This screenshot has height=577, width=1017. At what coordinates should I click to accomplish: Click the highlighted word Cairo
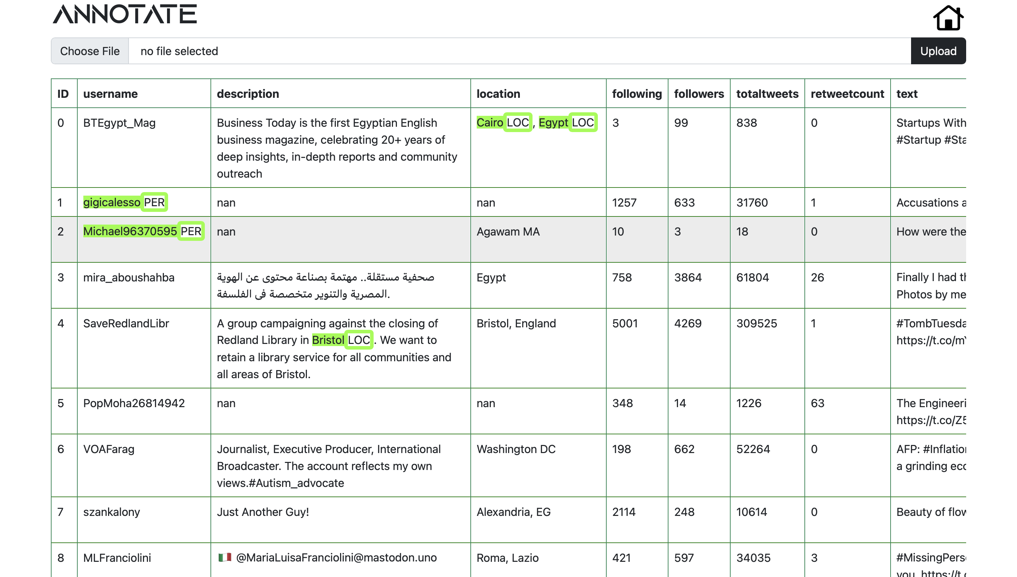[490, 123]
